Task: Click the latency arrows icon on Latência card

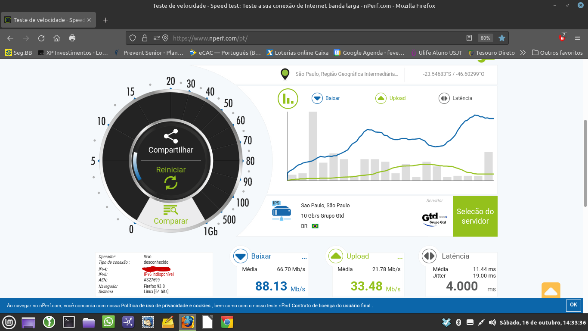Action: coord(429,256)
